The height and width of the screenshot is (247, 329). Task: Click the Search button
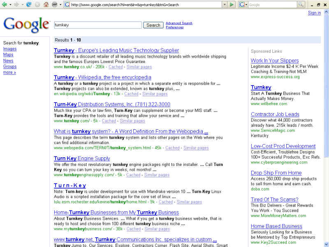pos(153,25)
